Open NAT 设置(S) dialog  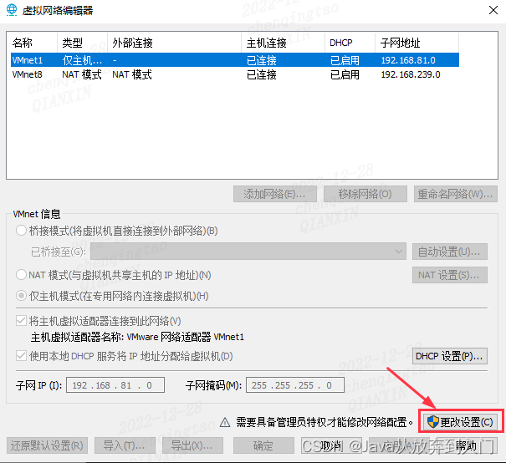[x=449, y=275]
